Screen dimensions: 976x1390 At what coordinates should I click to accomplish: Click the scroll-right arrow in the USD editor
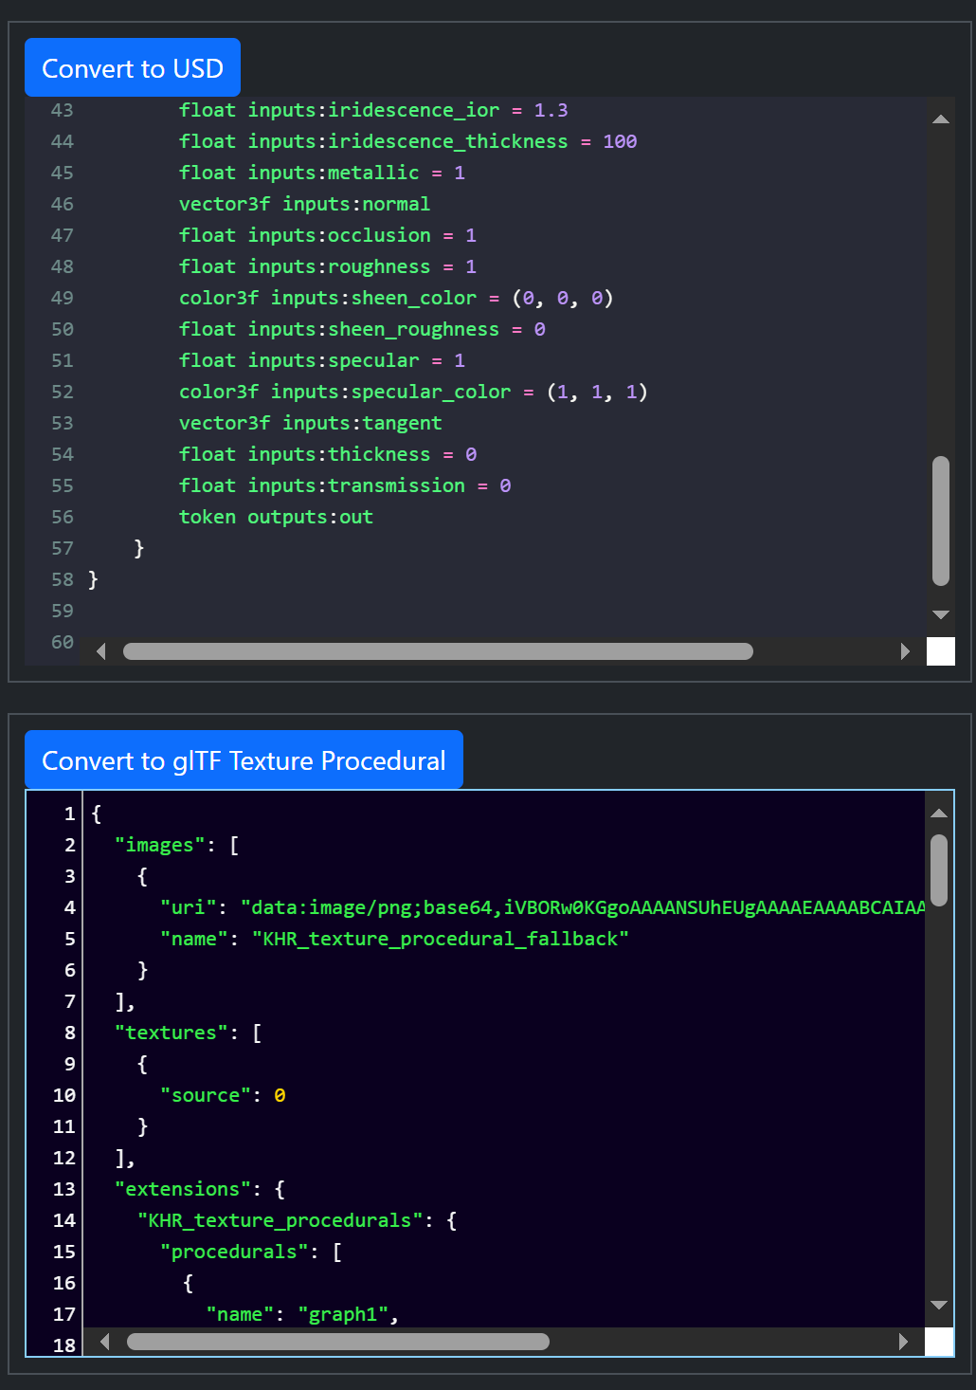905,651
